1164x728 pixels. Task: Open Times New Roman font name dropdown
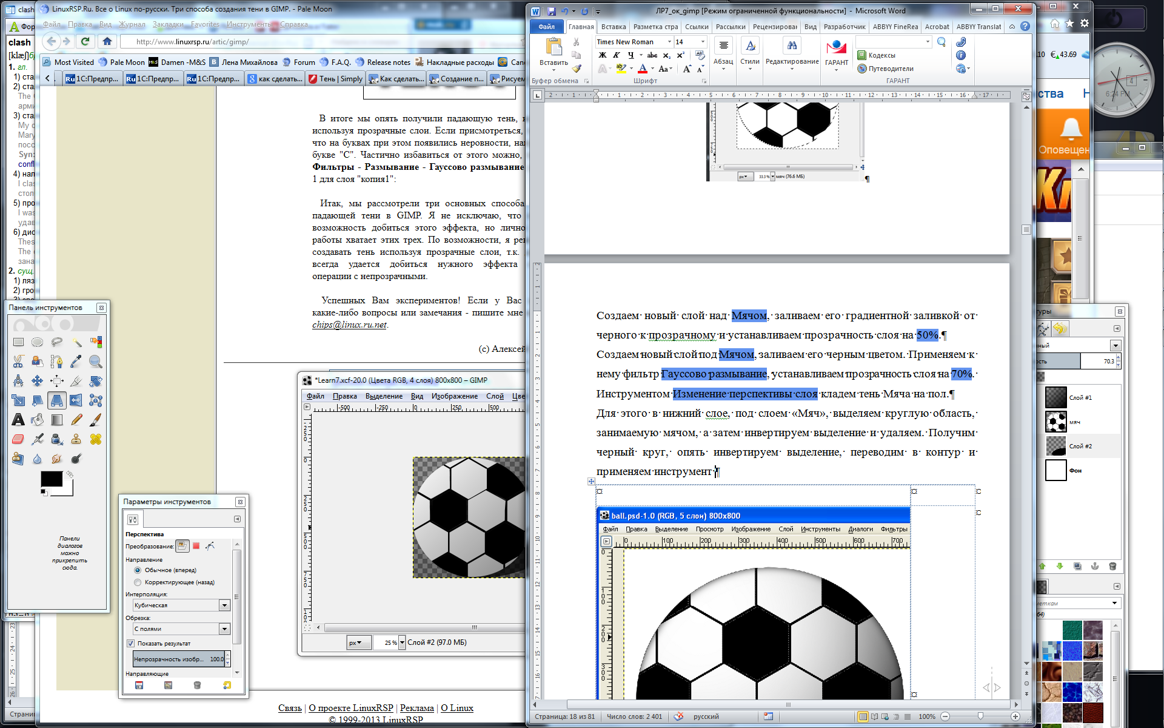(x=669, y=42)
